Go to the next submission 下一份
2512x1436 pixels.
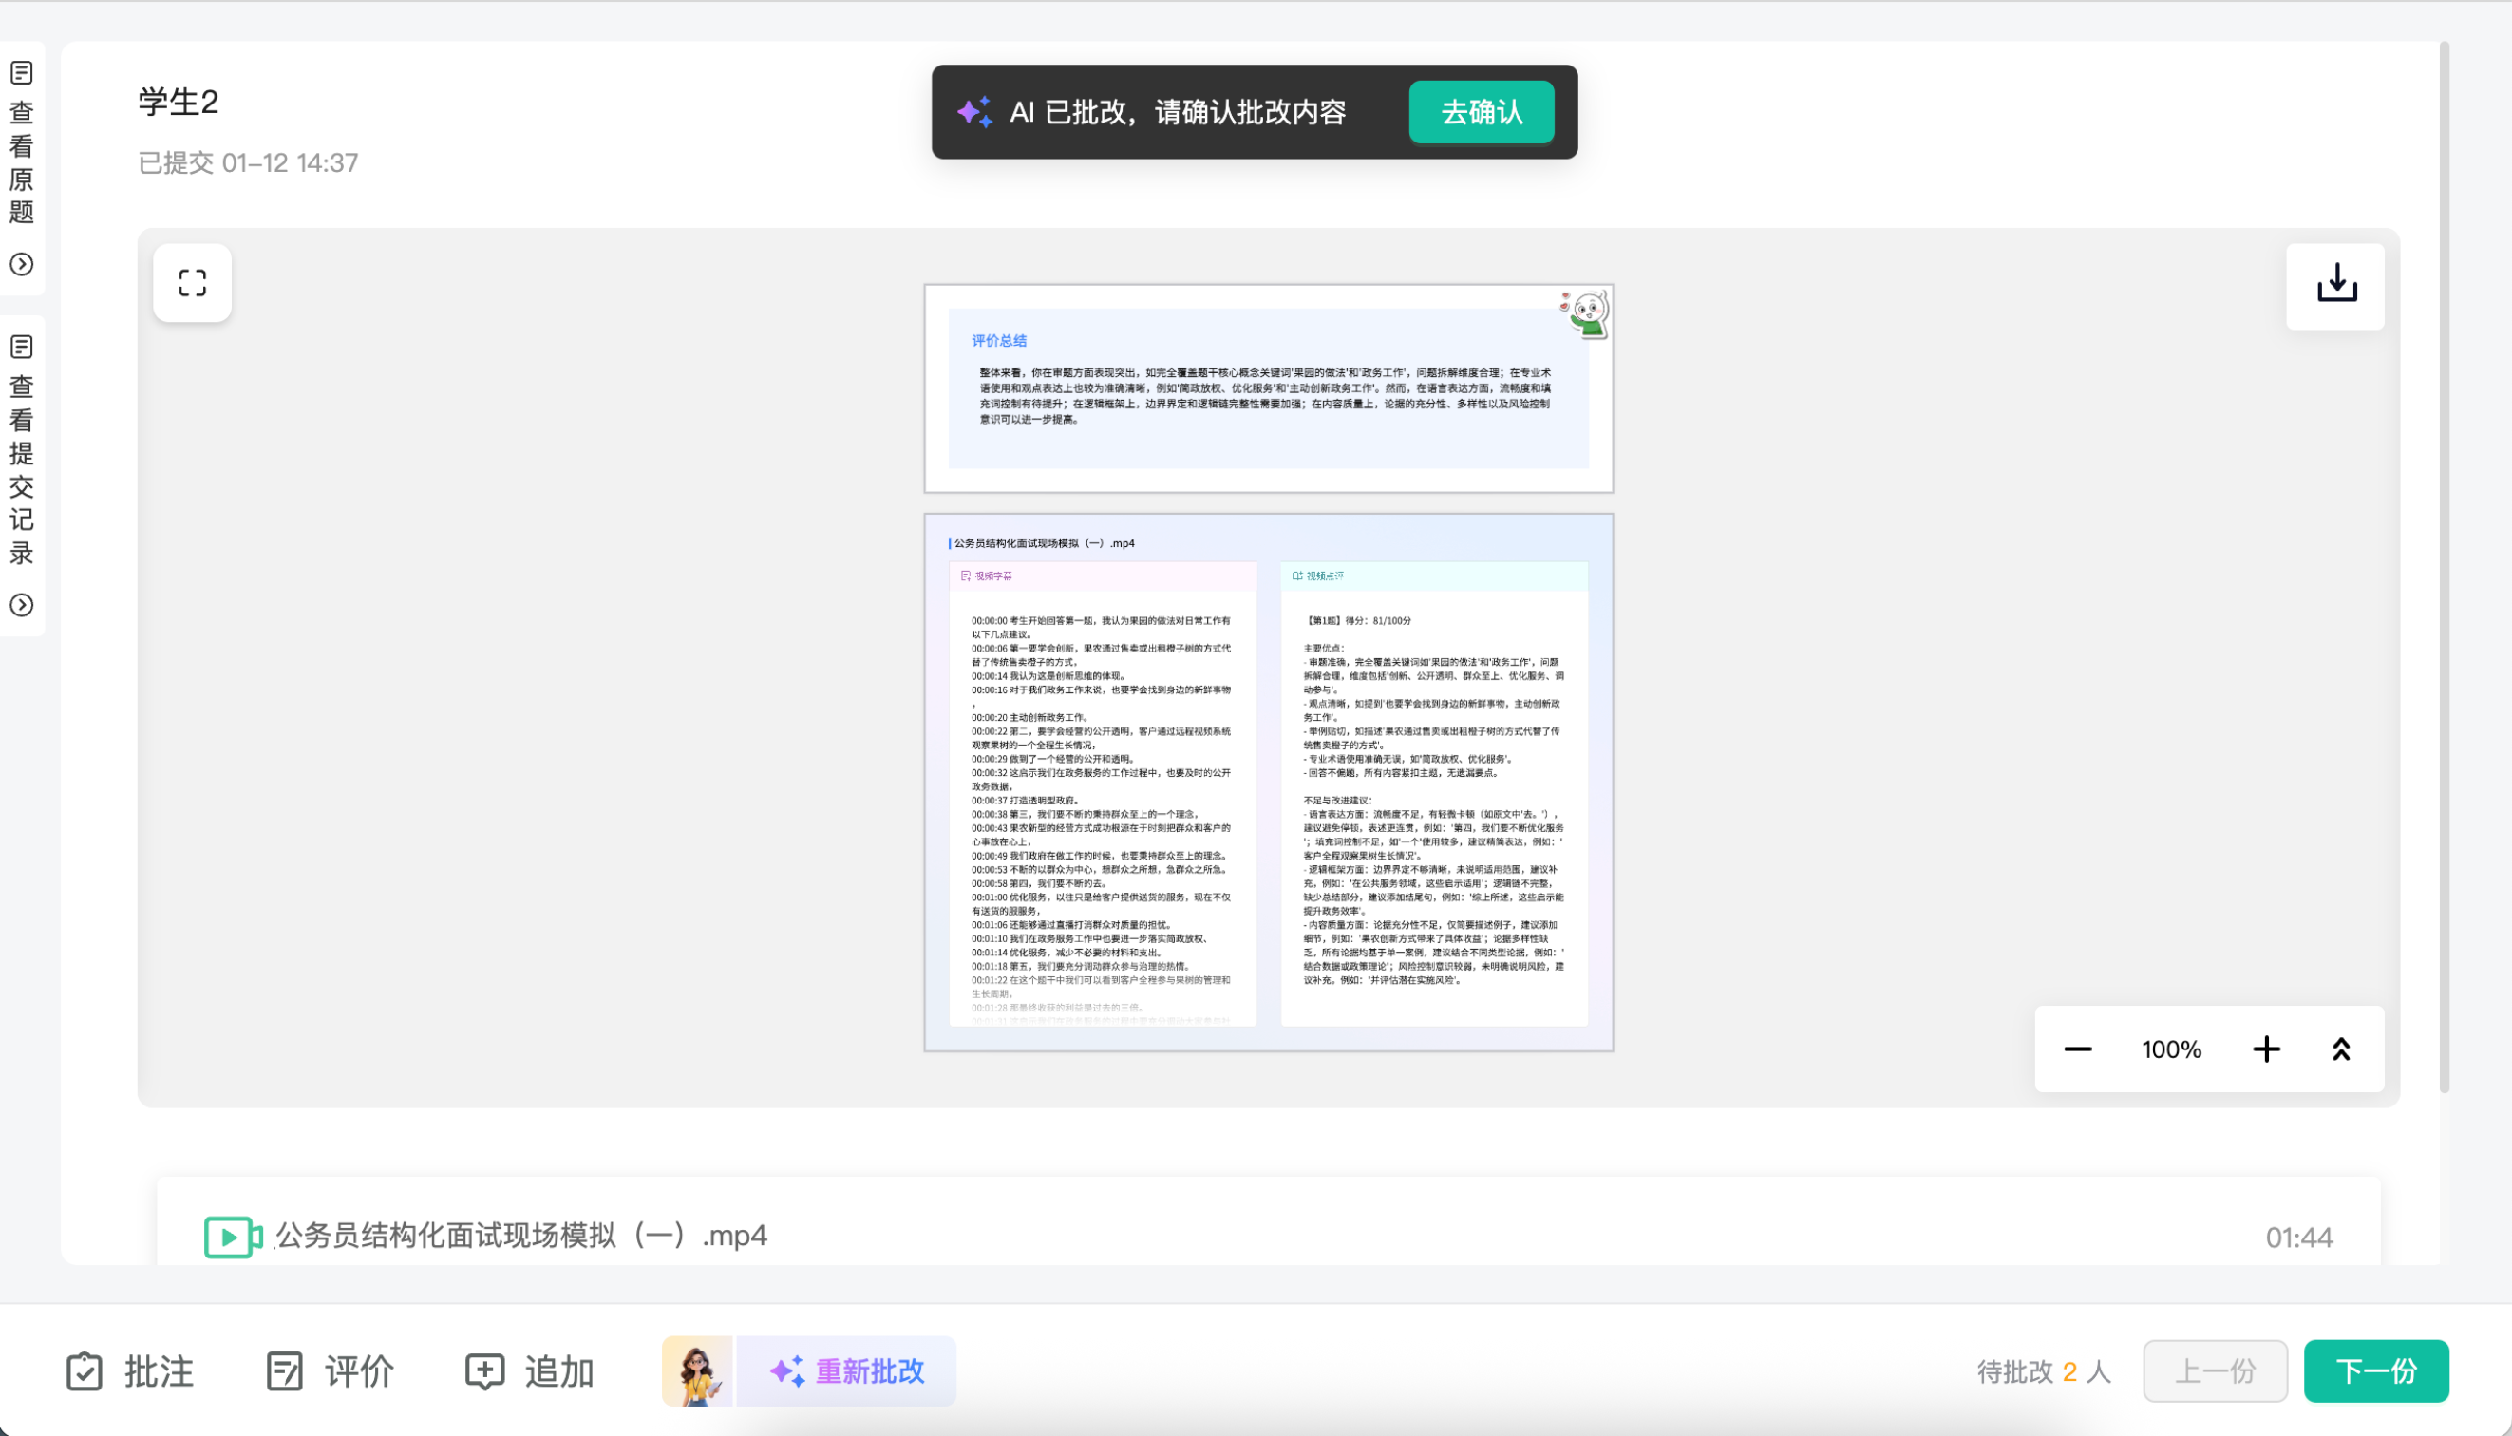(2375, 1371)
